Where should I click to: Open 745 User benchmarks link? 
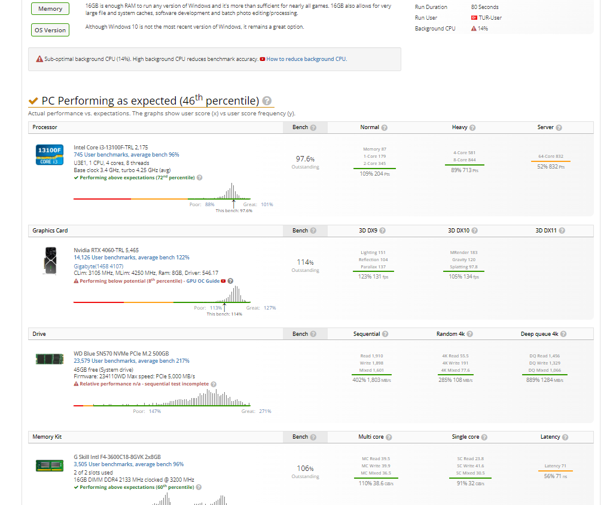pos(126,155)
